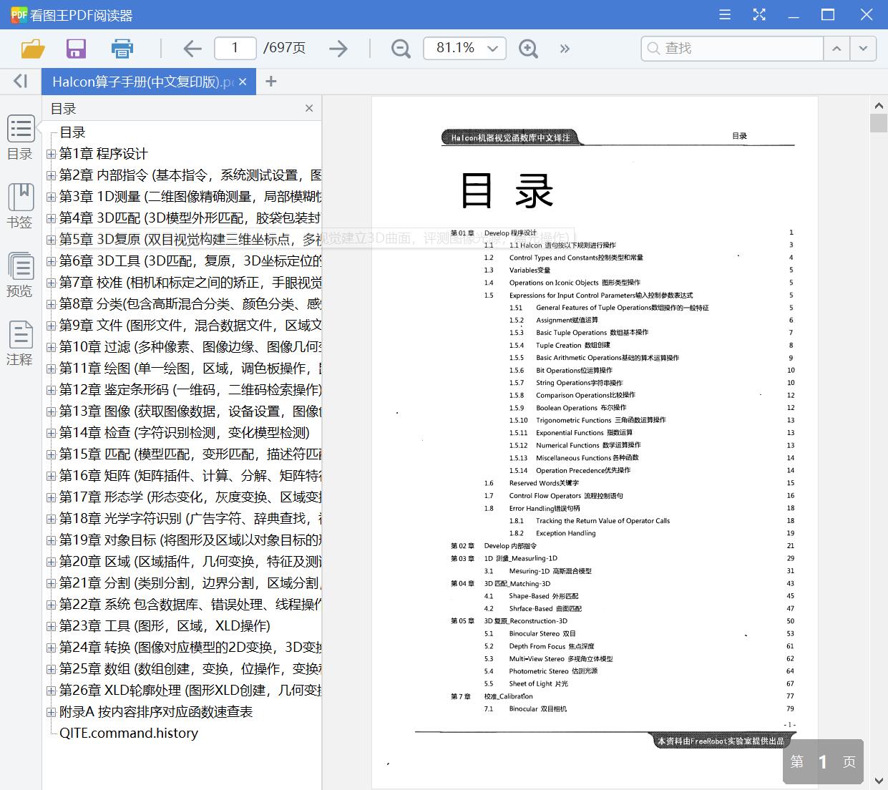Open 第5章 3D复原 outline entry
888x790 pixels.
point(190,240)
